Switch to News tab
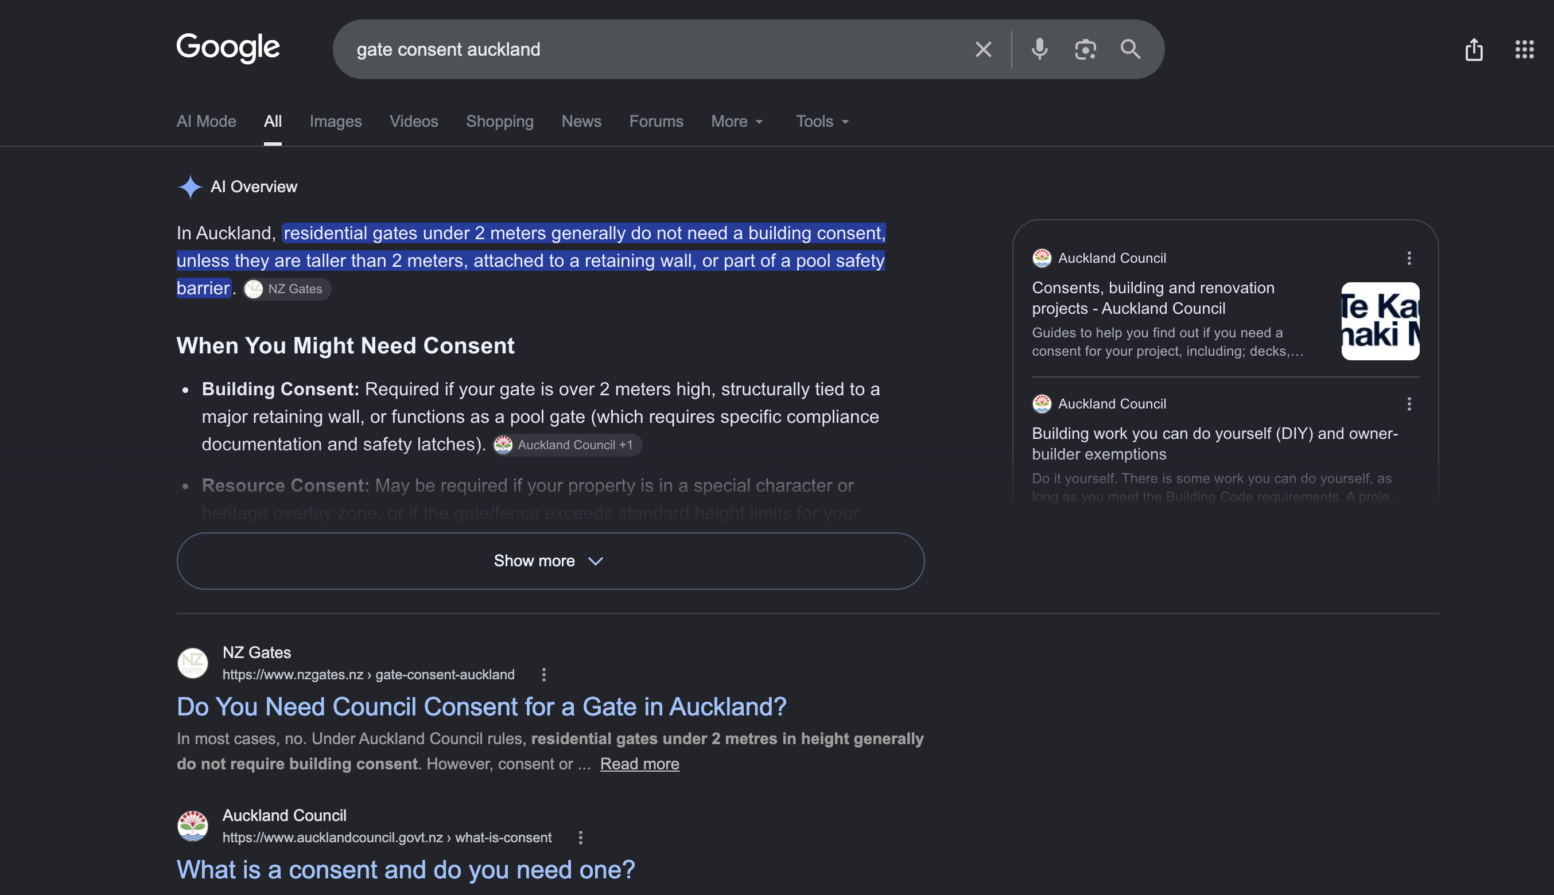 click(x=581, y=122)
